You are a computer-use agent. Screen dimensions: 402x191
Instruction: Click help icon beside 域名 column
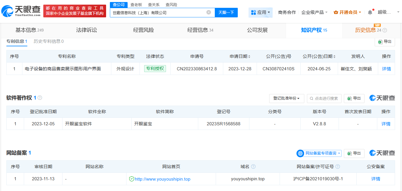(253, 167)
